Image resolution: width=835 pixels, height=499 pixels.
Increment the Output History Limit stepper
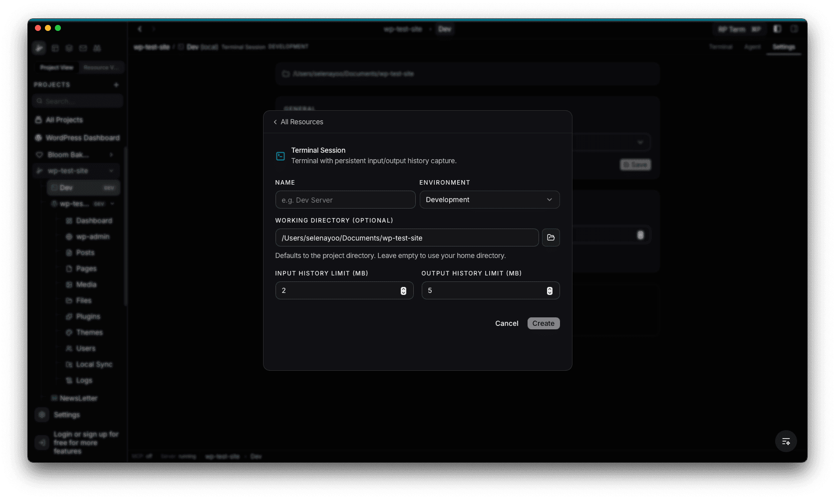click(x=550, y=288)
